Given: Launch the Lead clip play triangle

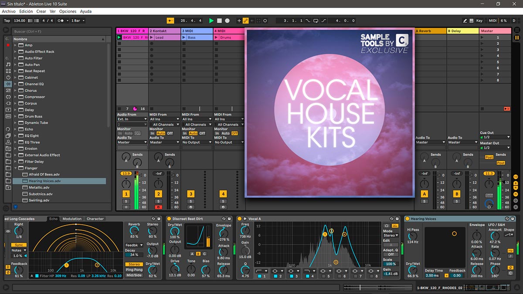Looking at the screenshot, I should pos(152,37).
